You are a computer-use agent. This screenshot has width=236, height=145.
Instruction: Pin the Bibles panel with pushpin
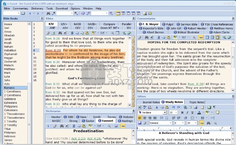point(134,18)
